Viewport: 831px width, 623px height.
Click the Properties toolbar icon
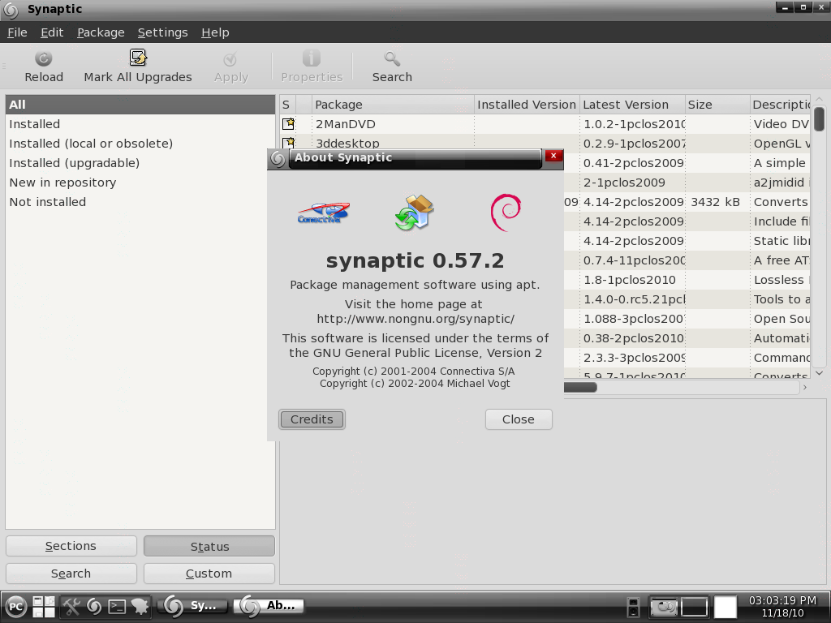coord(311,65)
